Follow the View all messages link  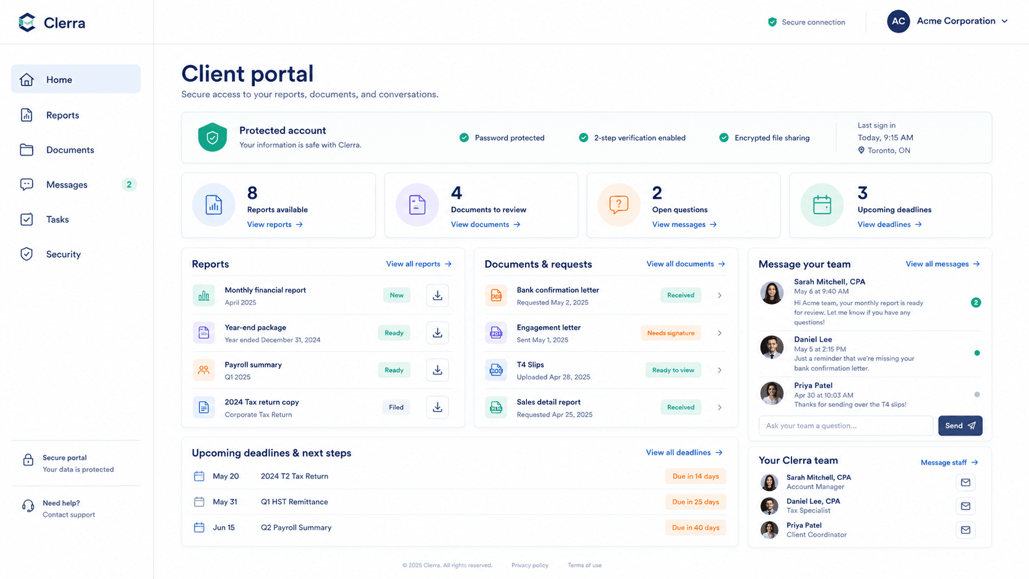pyautogui.click(x=943, y=264)
